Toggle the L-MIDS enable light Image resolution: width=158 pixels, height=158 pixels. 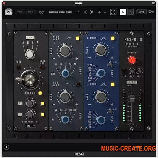[113, 84]
